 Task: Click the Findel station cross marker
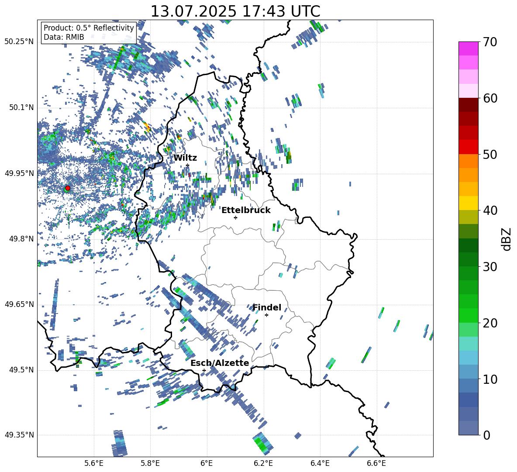point(266,315)
